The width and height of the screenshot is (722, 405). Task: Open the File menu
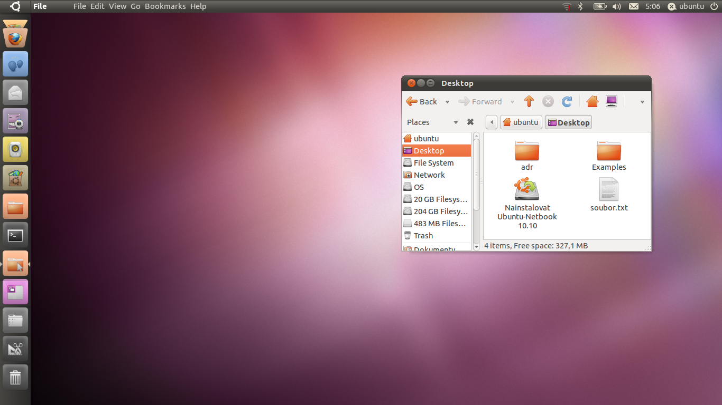point(80,6)
